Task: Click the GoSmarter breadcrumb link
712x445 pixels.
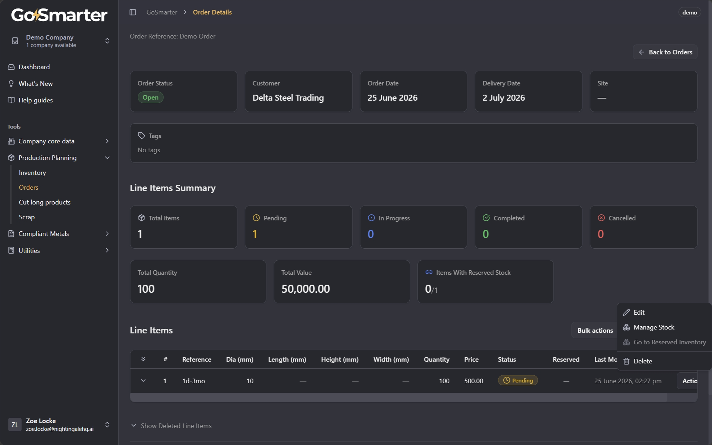Action: 162,12
